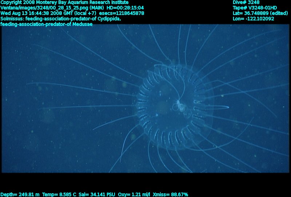Click the Lon= -122.102092 value
Image resolution: width=291 pixels, height=197 pixels.
[253, 19]
